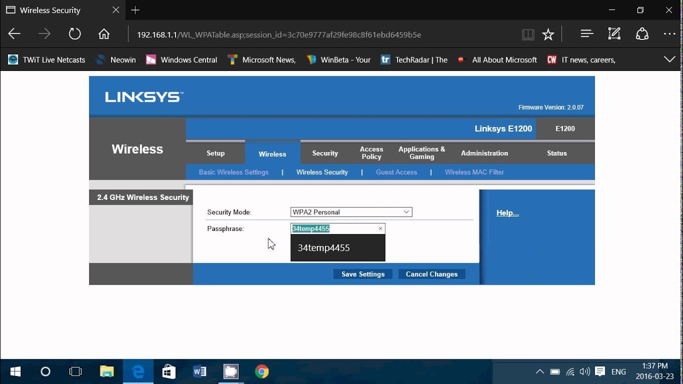Viewport: 683px width, 384px height.
Task: Expand the Security Mode dropdown
Action: pyautogui.click(x=351, y=212)
